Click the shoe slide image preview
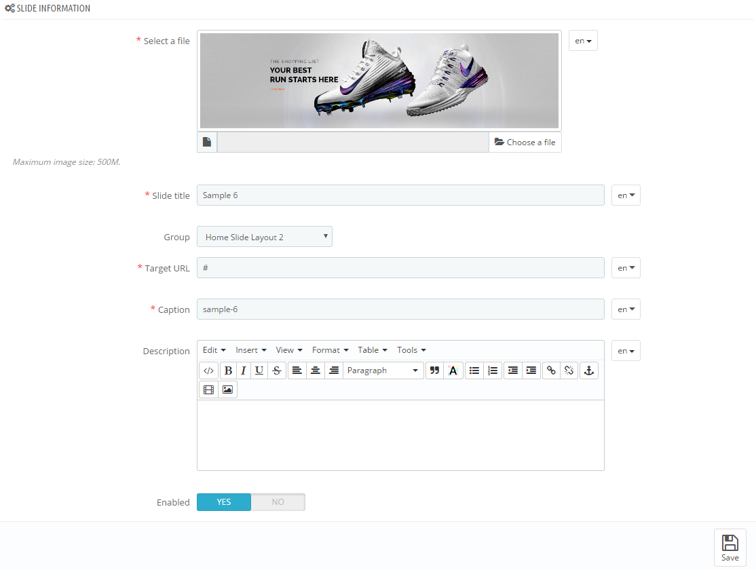Image resolution: width=756 pixels, height=570 pixels. click(379, 81)
